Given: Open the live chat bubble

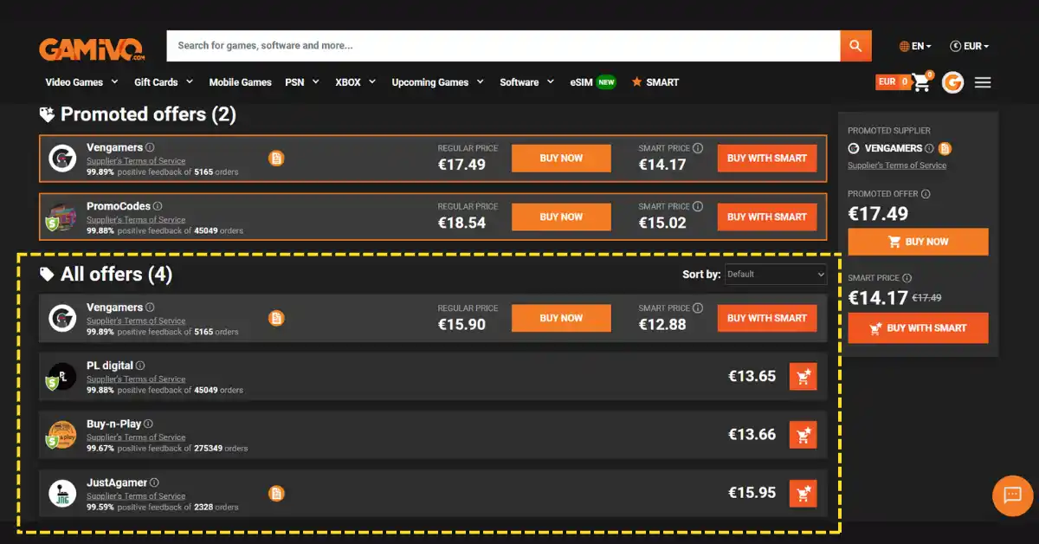Looking at the screenshot, I should click(1012, 495).
